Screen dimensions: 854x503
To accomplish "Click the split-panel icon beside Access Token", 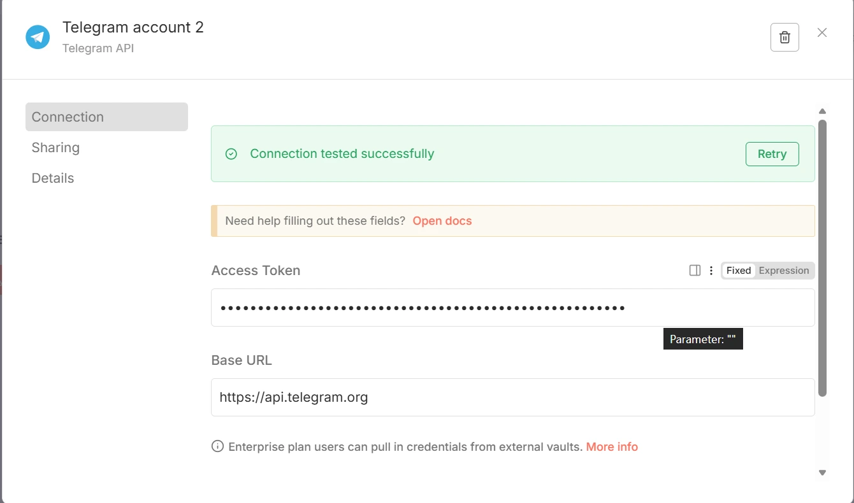I will pyautogui.click(x=694, y=270).
